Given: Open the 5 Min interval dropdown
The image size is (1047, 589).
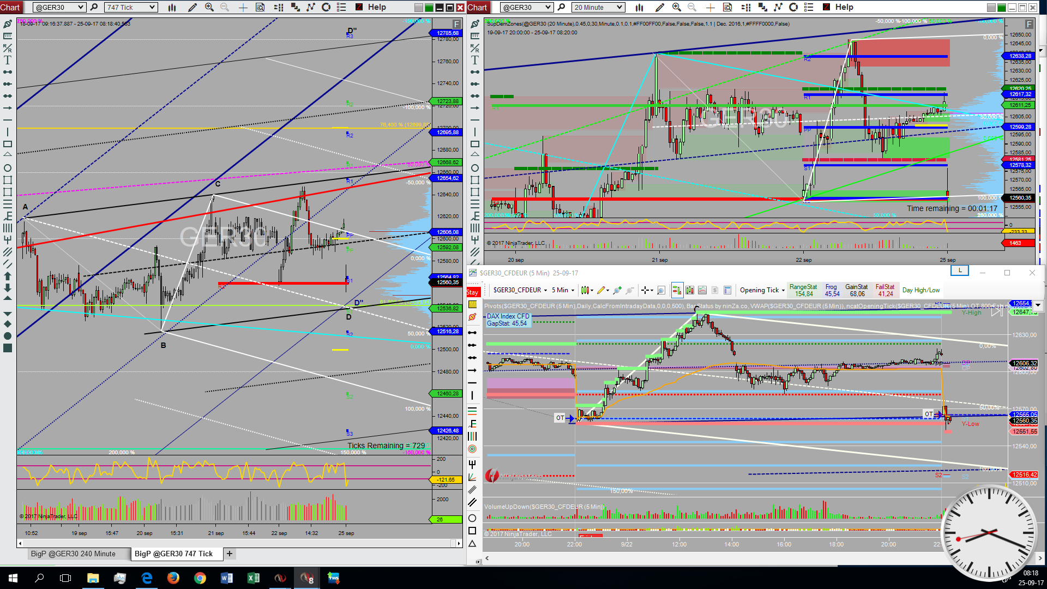Looking at the screenshot, I should click(x=563, y=290).
